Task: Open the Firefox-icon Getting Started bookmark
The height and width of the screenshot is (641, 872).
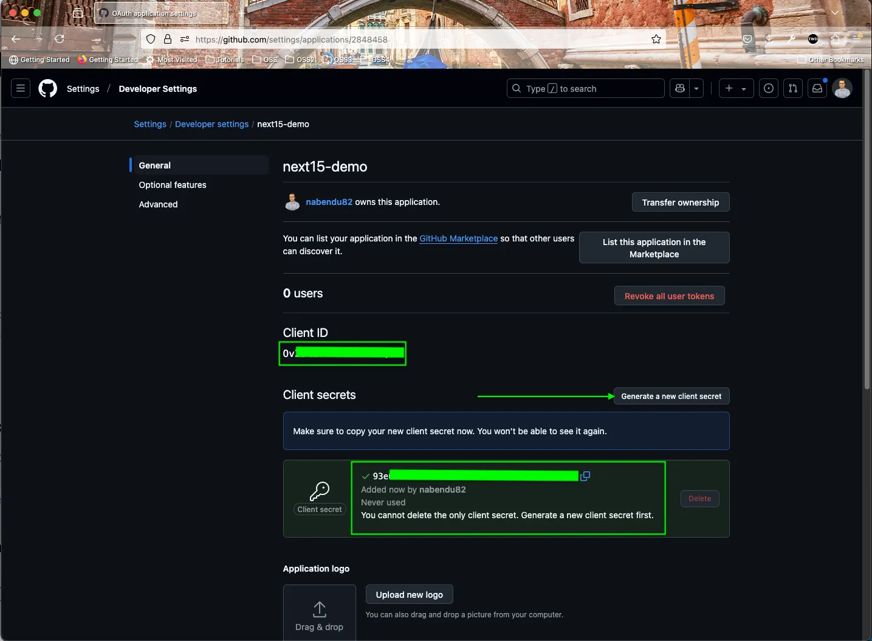Action: [108, 60]
